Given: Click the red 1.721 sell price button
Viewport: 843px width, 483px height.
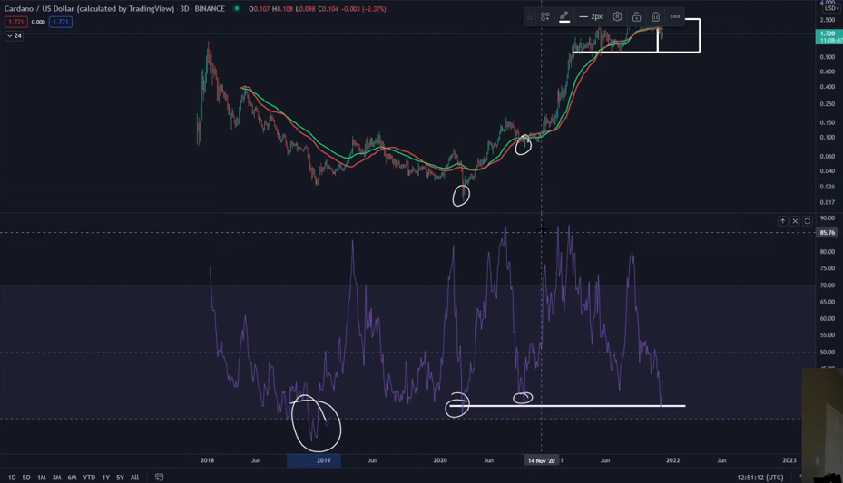Looking at the screenshot, I should pos(15,22).
